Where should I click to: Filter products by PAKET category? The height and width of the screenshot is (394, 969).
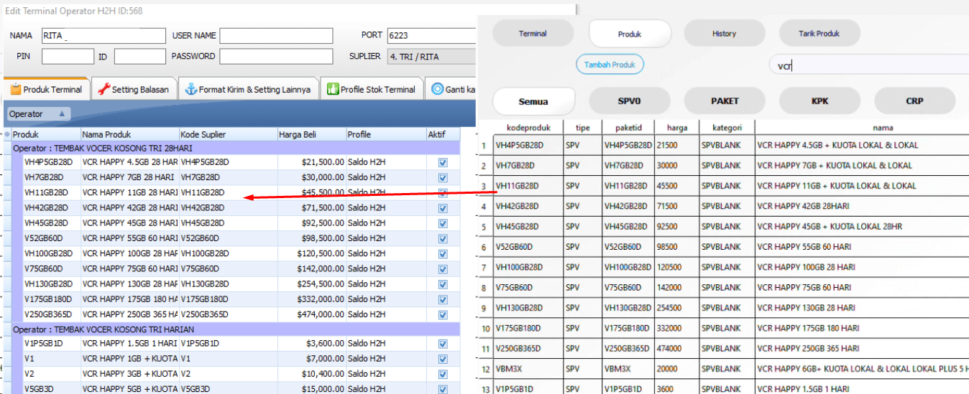point(724,101)
